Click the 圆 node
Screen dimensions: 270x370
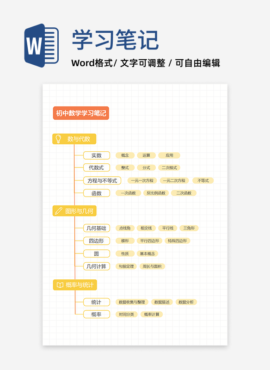pyautogui.click(x=97, y=253)
